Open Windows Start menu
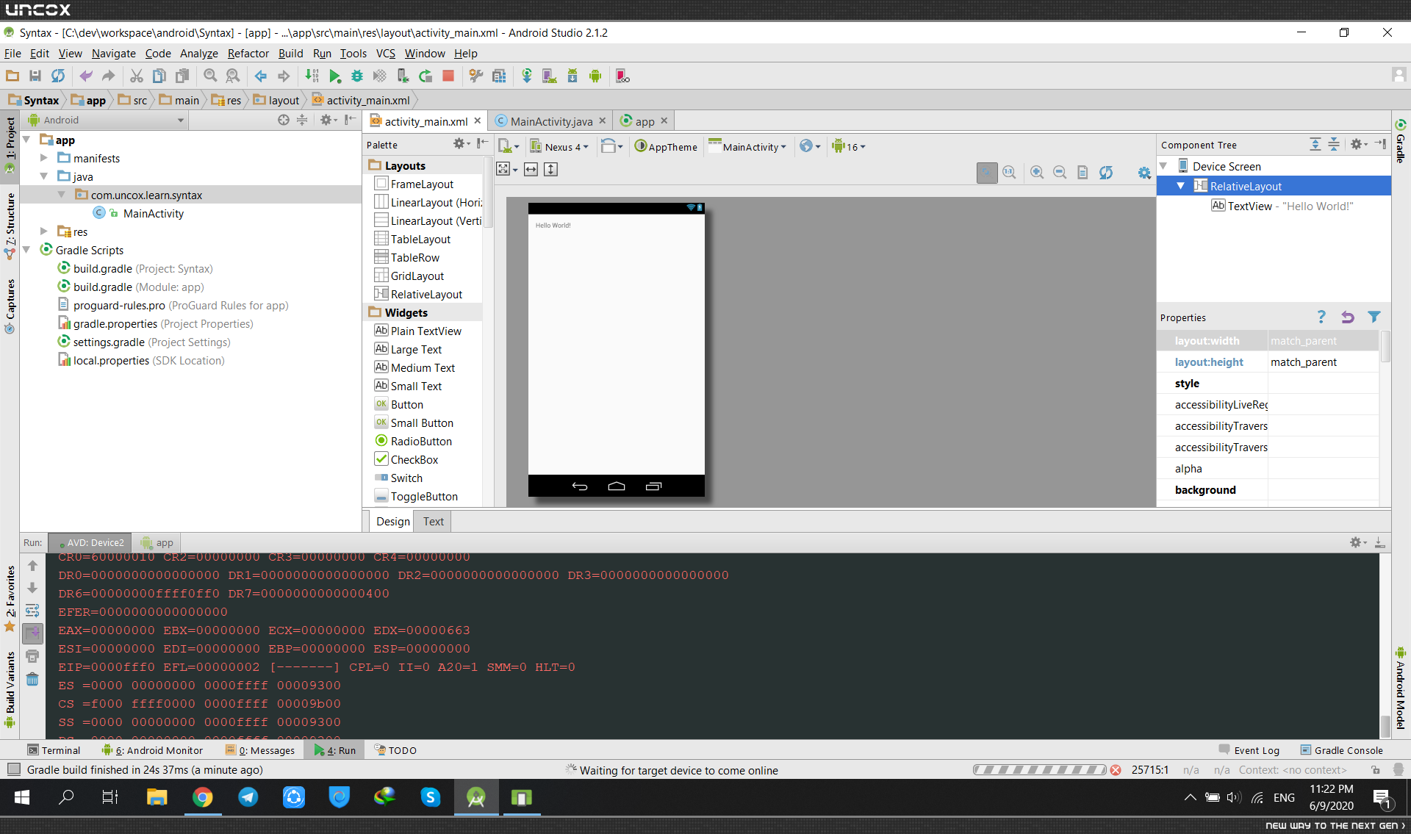 coord(22,797)
